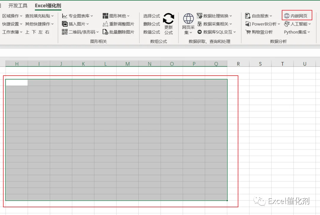Select column K header
Viewport: 320px width, 215px height.
pyautogui.click(x=83, y=64)
